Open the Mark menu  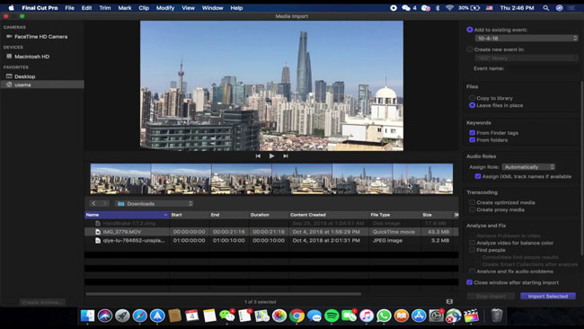click(x=125, y=8)
